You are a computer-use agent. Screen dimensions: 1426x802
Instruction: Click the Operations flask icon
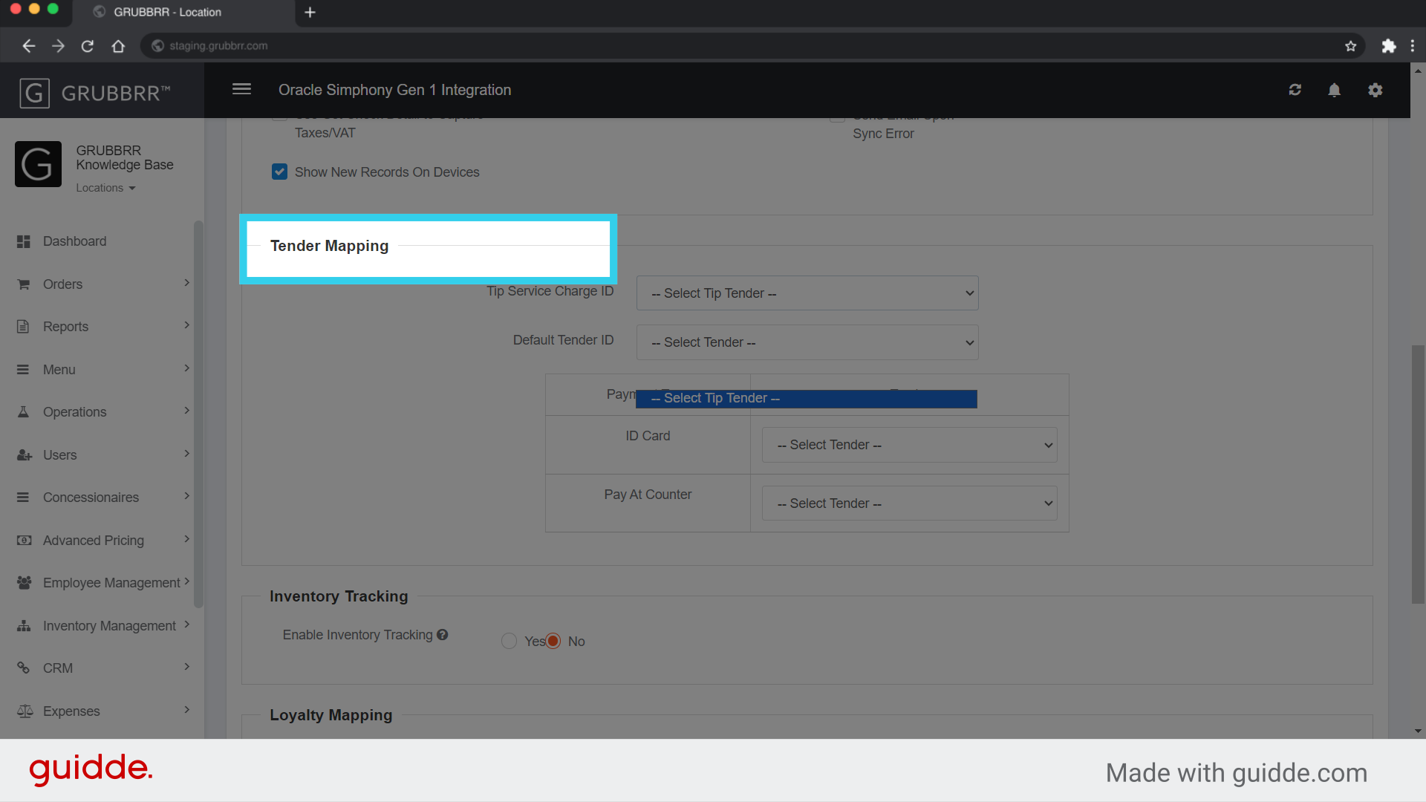24,412
